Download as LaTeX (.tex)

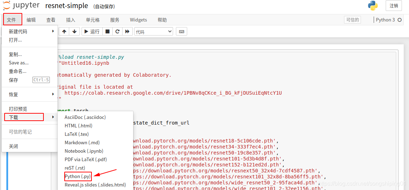pyautogui.click(x=95, y=134)
